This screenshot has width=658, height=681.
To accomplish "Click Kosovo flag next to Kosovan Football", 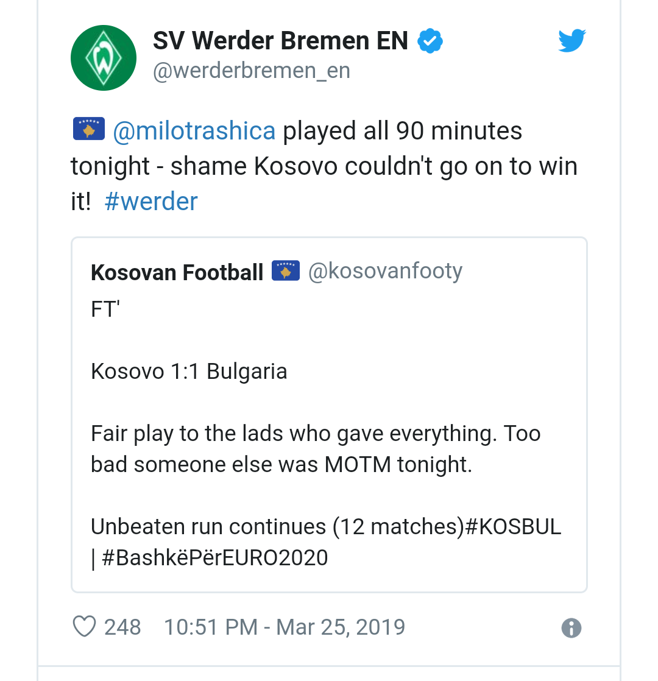I will 286,270.
